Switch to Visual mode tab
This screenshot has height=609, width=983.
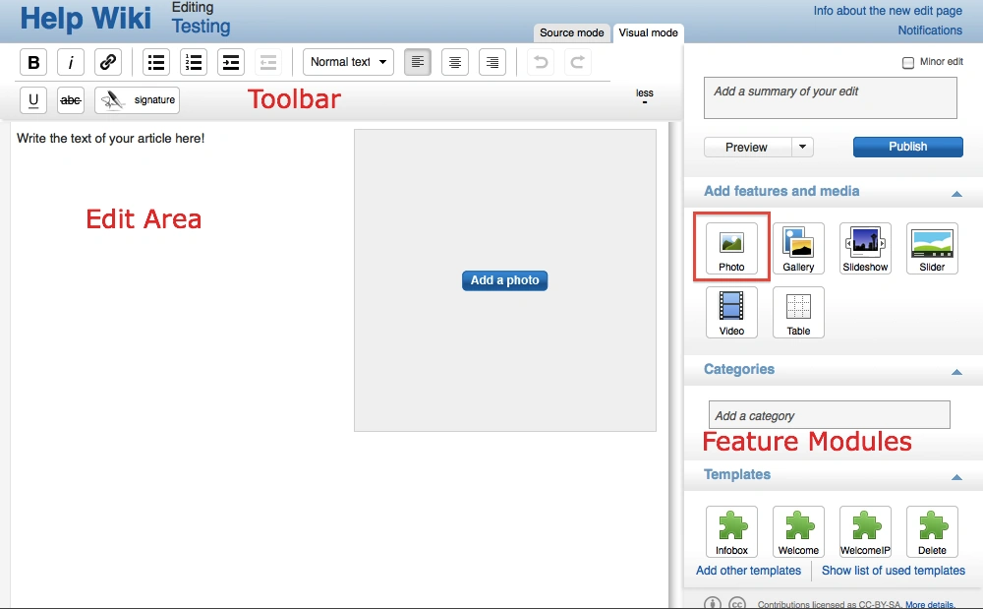click(648, 32)
